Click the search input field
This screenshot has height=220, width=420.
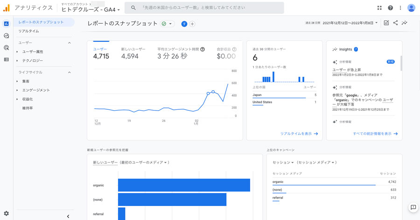[210, 8]
